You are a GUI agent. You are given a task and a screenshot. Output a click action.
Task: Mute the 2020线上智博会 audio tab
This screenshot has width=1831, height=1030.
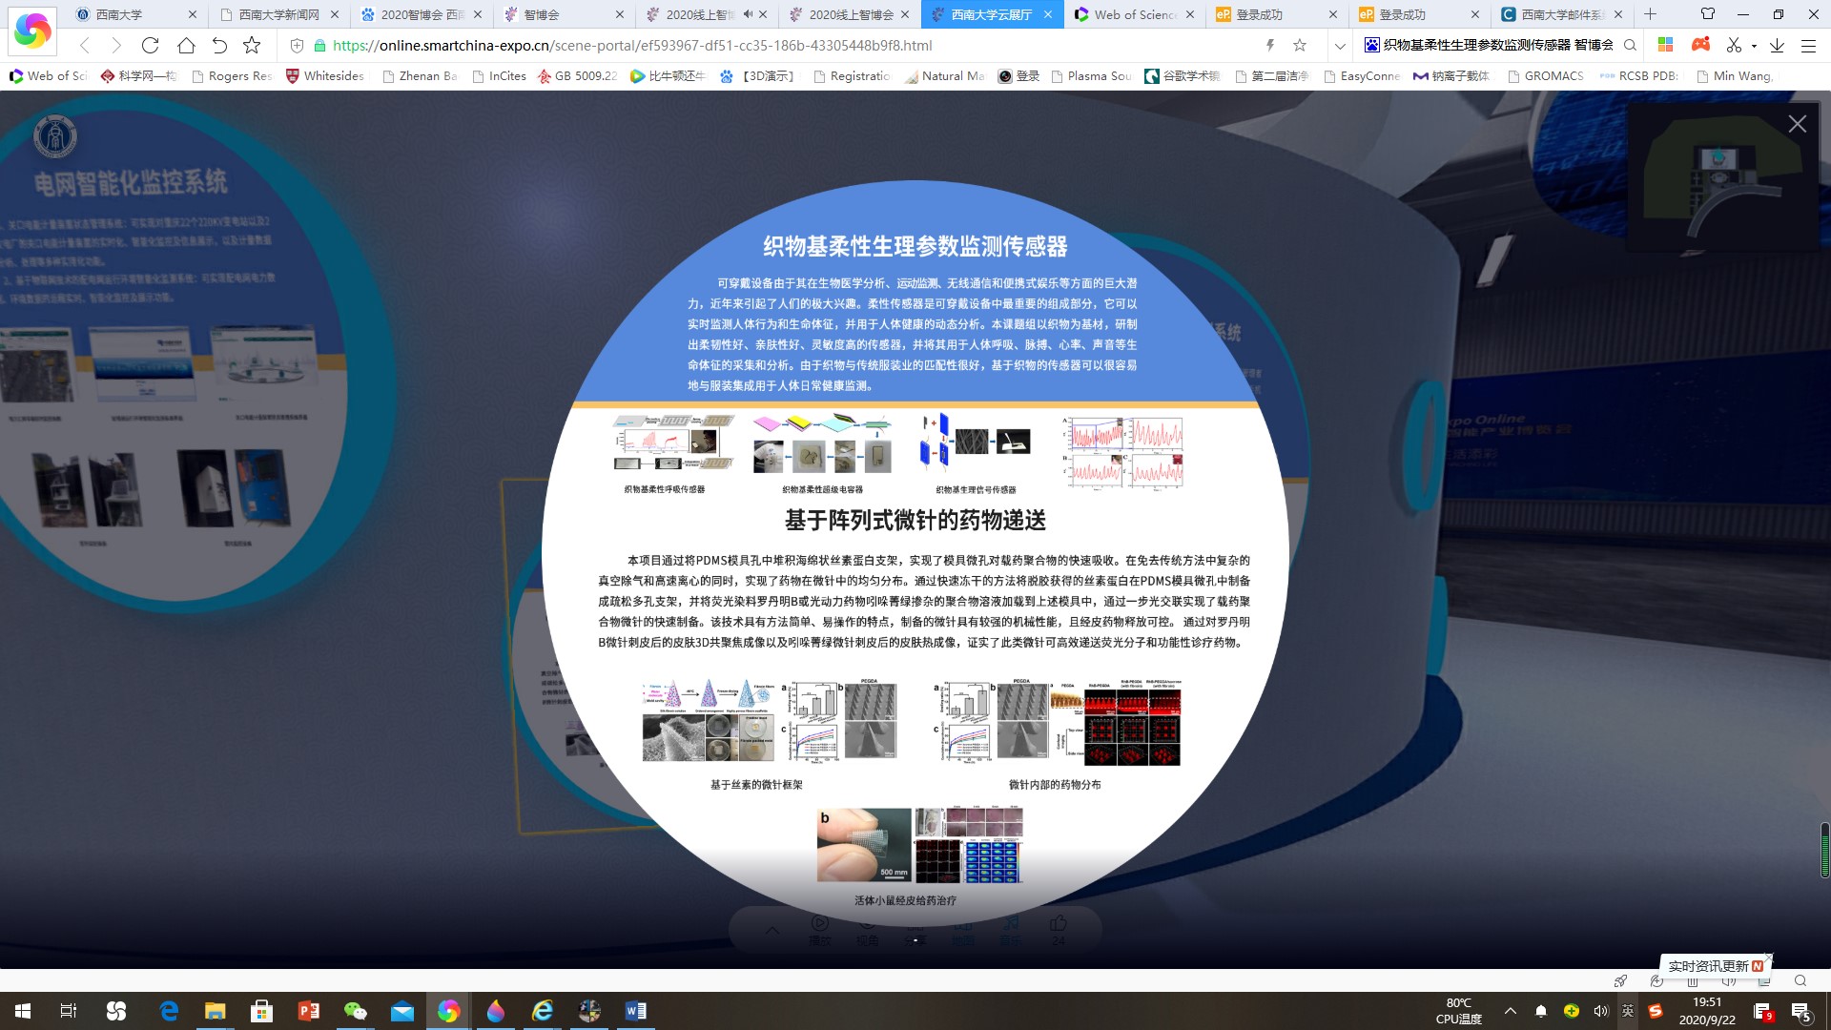point(748,14)
